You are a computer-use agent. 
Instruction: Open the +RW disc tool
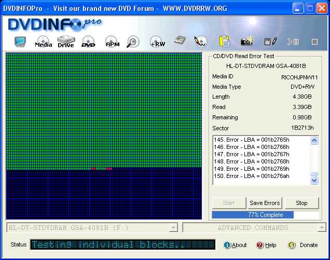click(157, 42)
